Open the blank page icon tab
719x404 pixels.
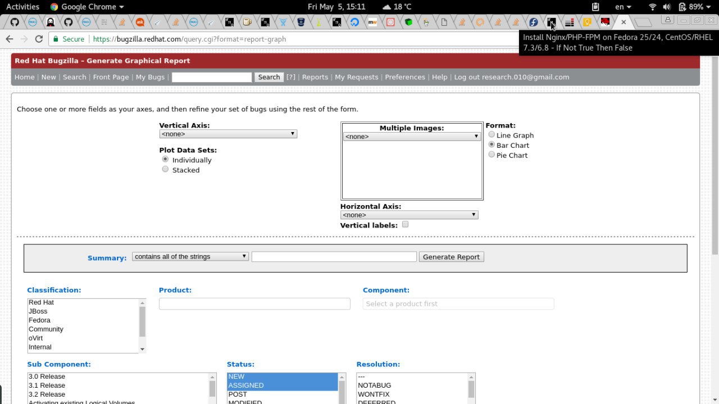(444, 22)
